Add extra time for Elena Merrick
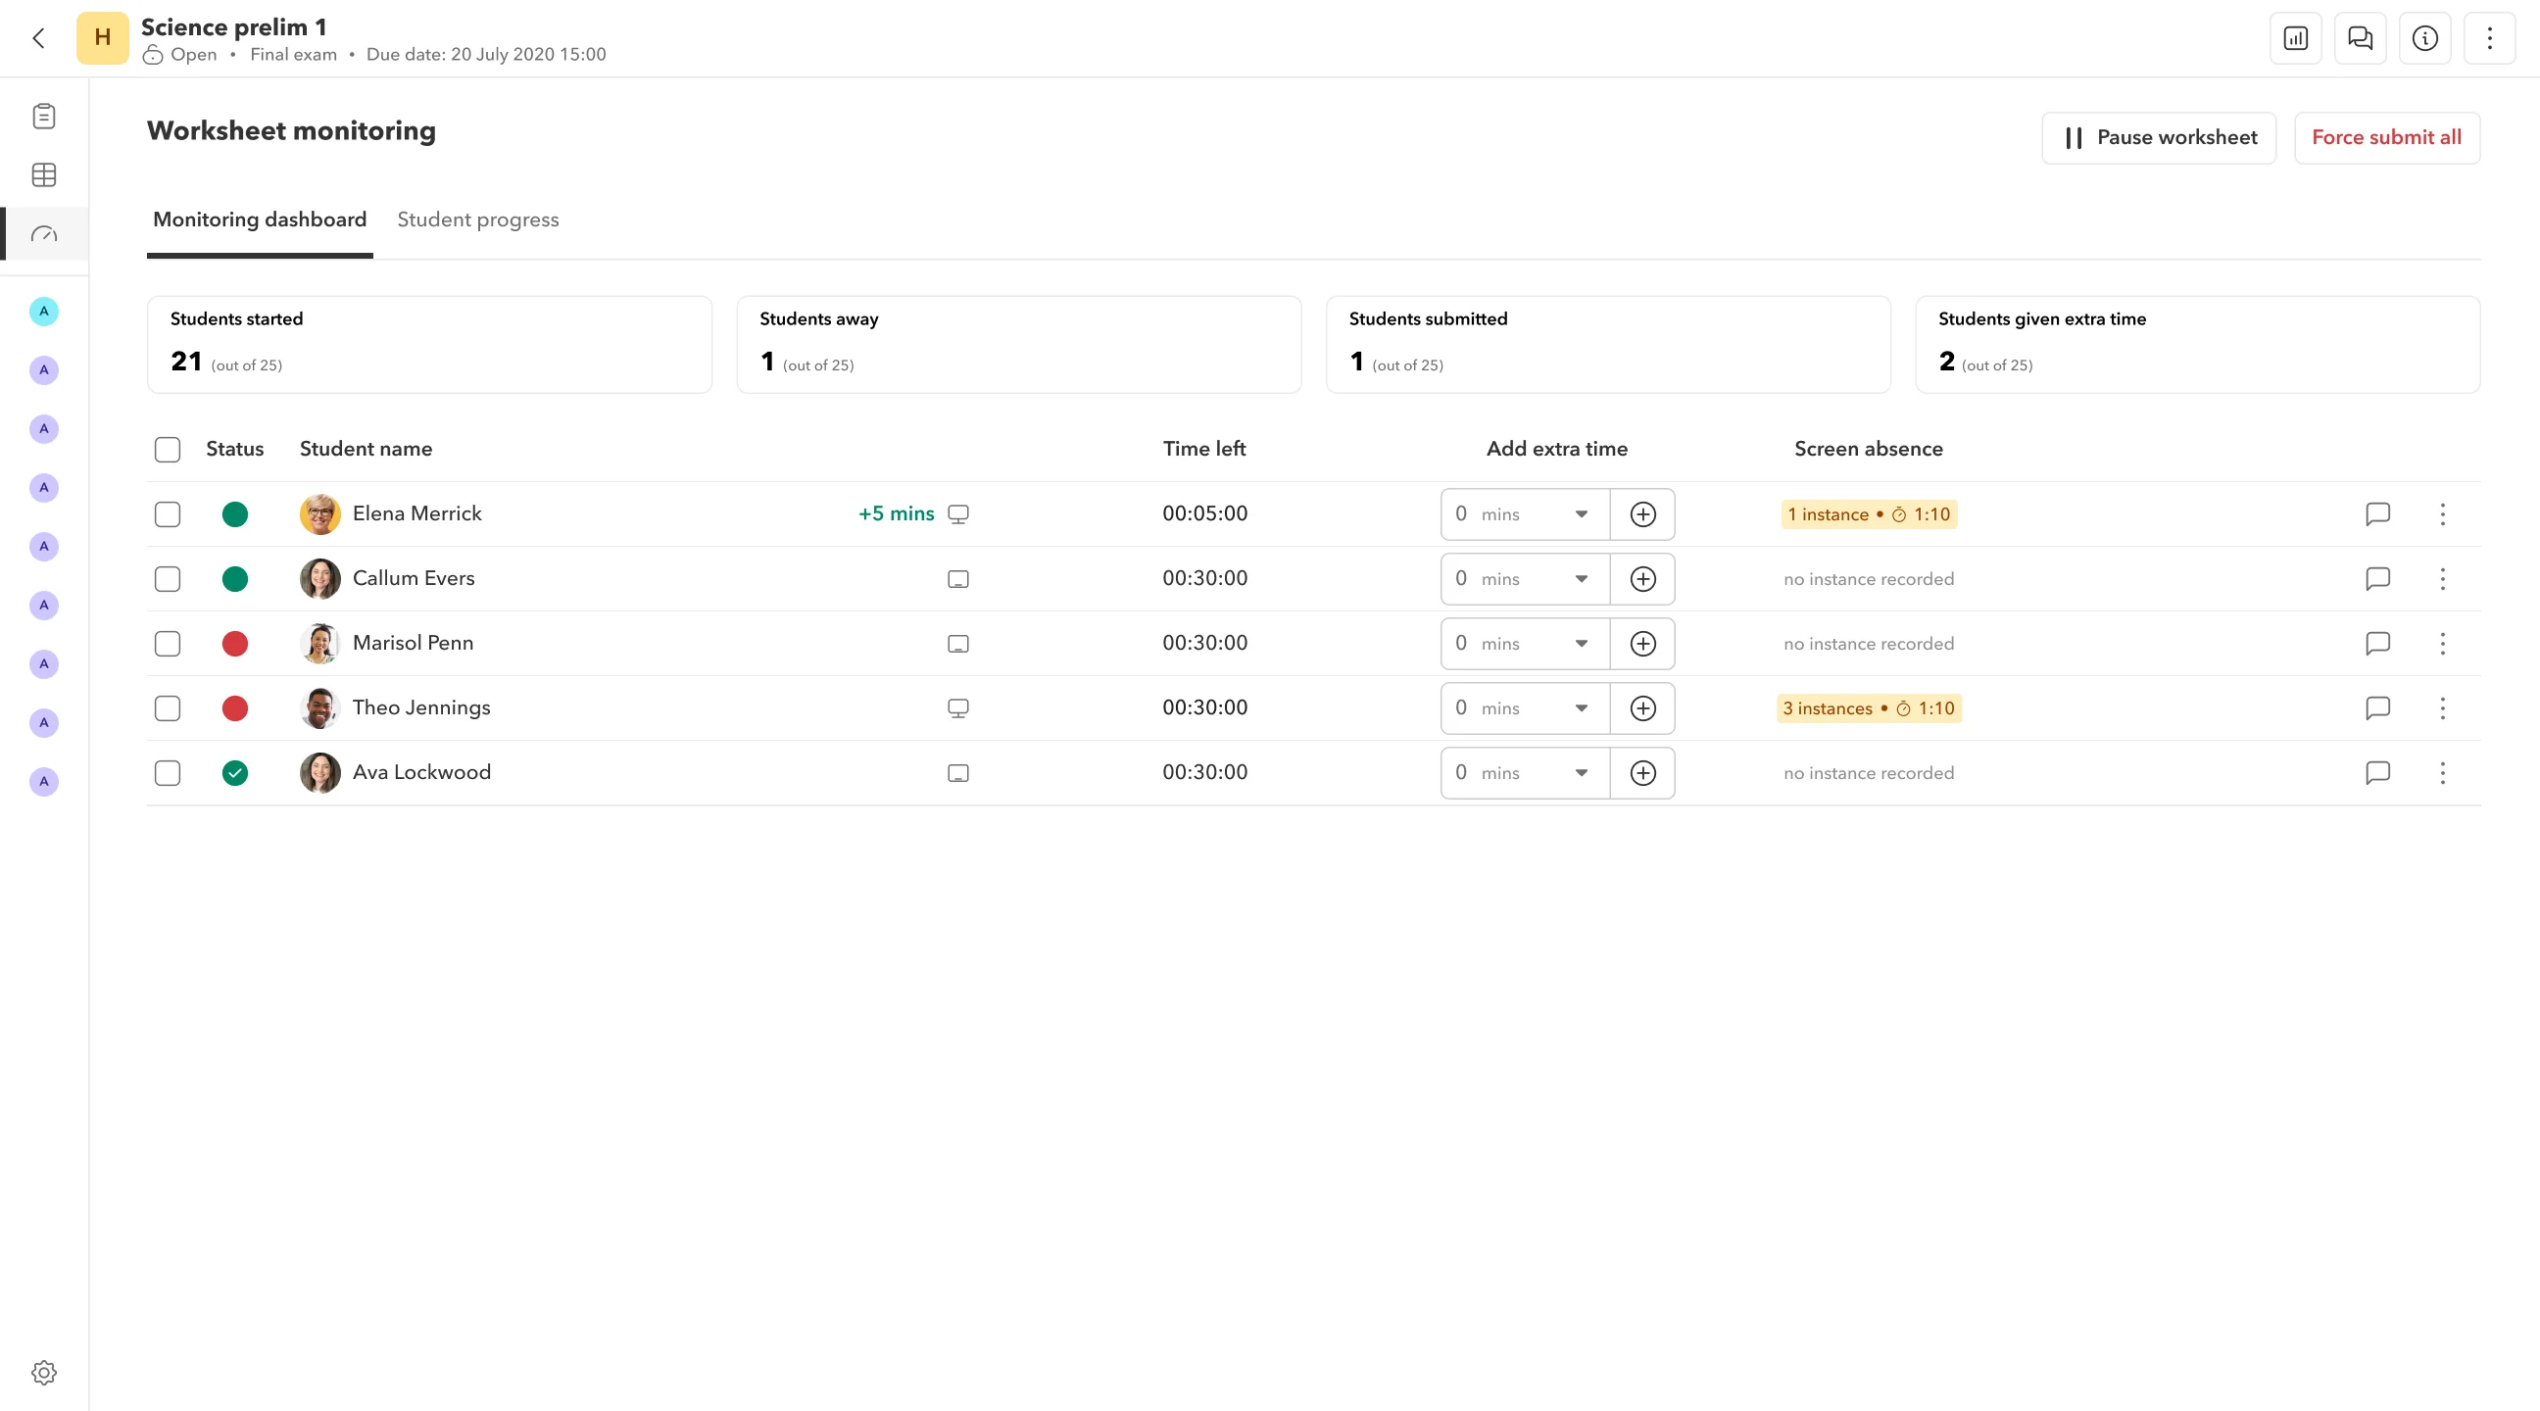Screen dimensions: 2540x1411 point(1642,514)
